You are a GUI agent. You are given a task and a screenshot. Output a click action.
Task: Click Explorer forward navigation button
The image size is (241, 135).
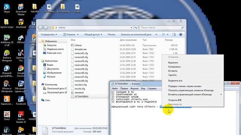tap(46, 27)
